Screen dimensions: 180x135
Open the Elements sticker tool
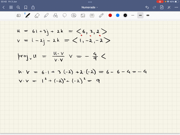(73, 15)
